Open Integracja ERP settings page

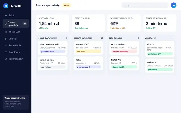click(x=16, y=59)
